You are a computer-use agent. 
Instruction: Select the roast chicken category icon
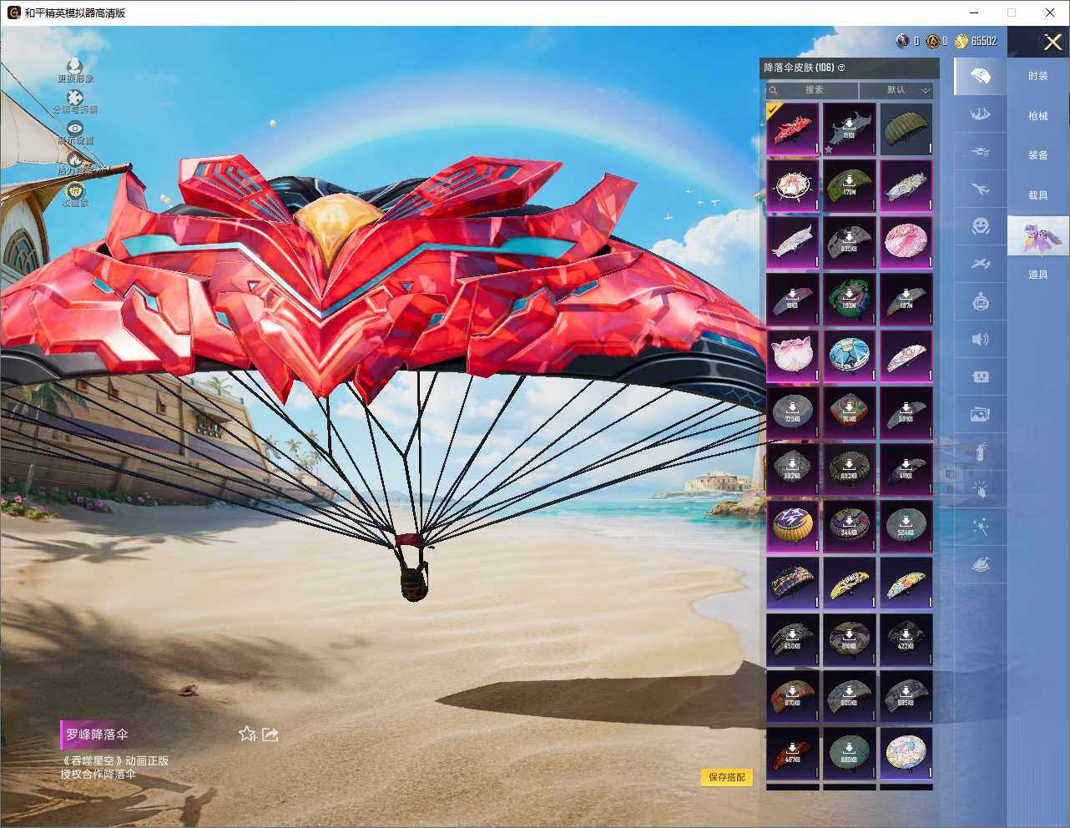coord(980,565)
